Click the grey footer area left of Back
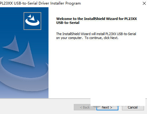The height and width of the screenshot is (114, 147). (37, 107)
